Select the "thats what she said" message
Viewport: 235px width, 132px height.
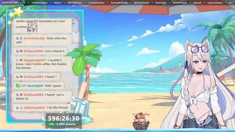pyautogui.click(x=43, y=40)
